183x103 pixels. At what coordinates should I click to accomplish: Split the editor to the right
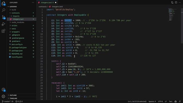tap(176, 3)
